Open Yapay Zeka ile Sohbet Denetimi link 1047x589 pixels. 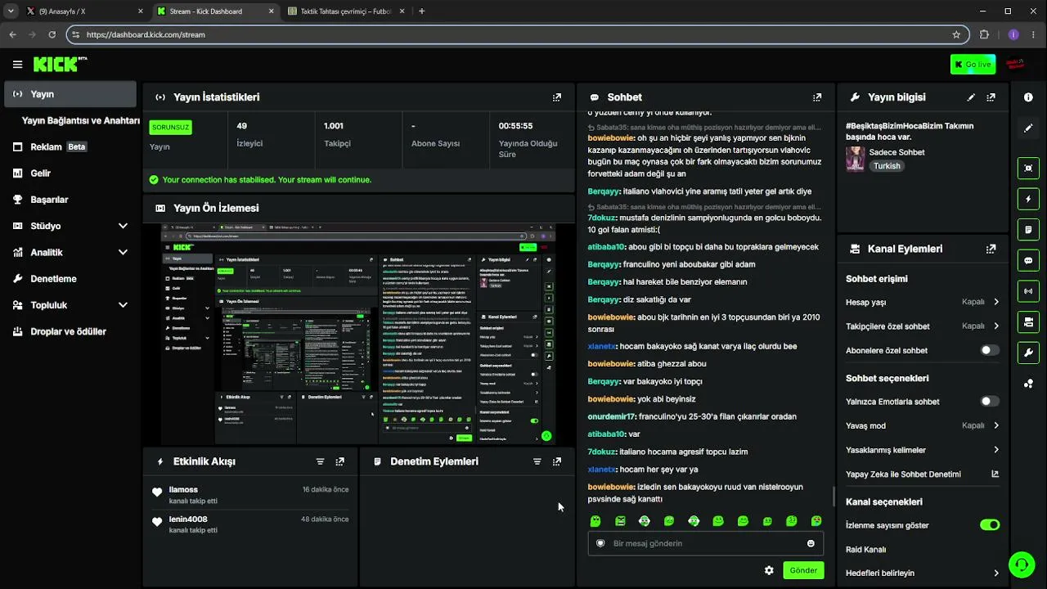(x=923, y=474)
